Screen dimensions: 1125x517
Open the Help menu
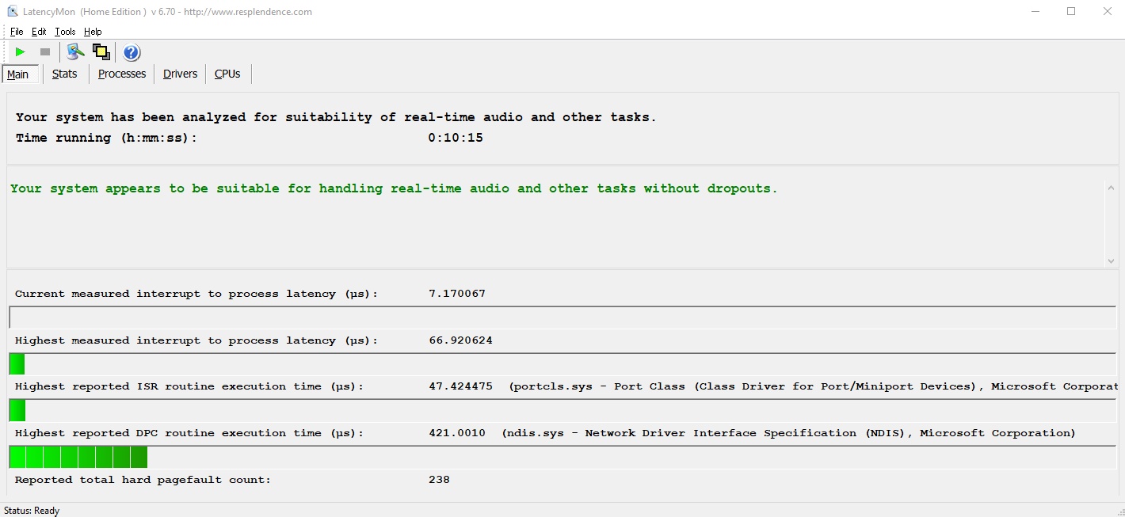click(x=93, y=32)
